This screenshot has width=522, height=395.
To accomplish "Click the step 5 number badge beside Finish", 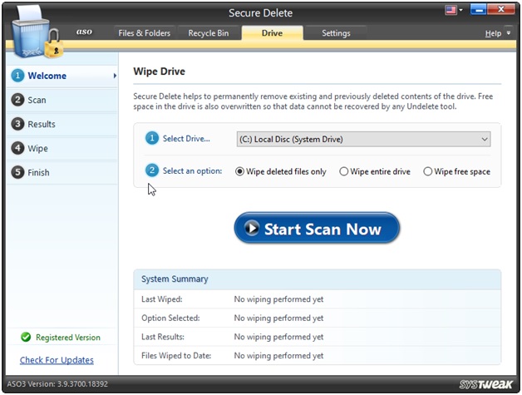I will click(17, 172).
